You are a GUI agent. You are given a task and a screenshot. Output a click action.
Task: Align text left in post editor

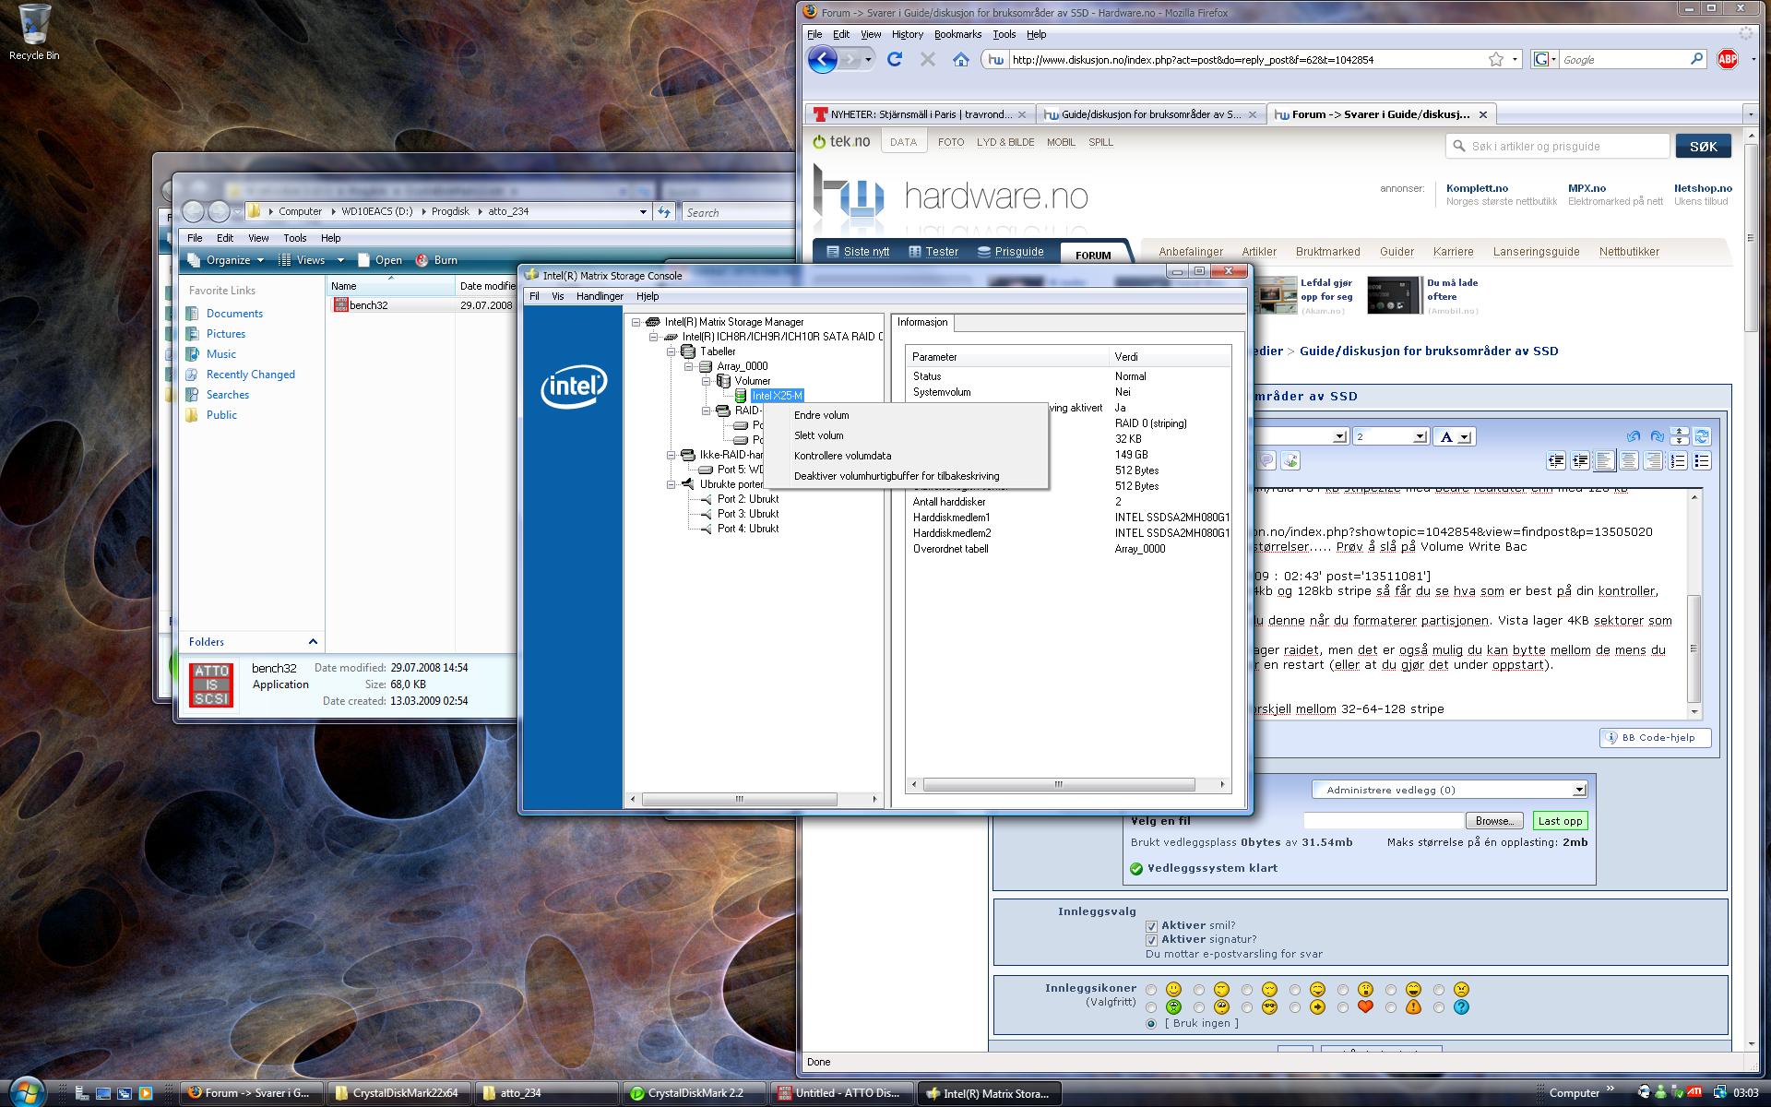tap(1604, 460)
